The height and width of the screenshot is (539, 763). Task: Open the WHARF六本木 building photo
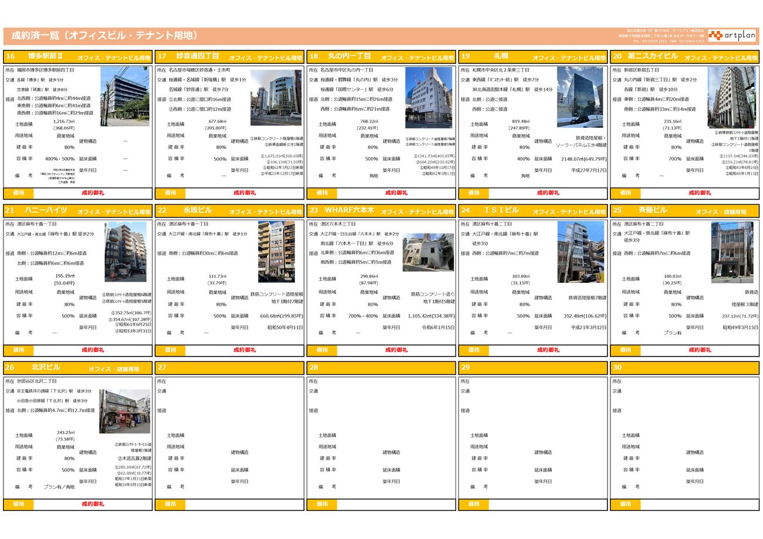click(x=428, y=252)
